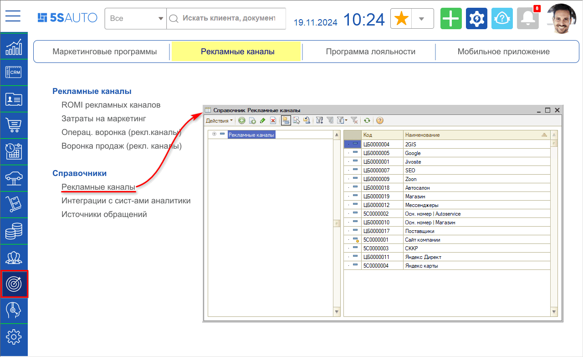583x357 pixels.
Task: Open the staff people sidebar section
Action: (14, 257)
